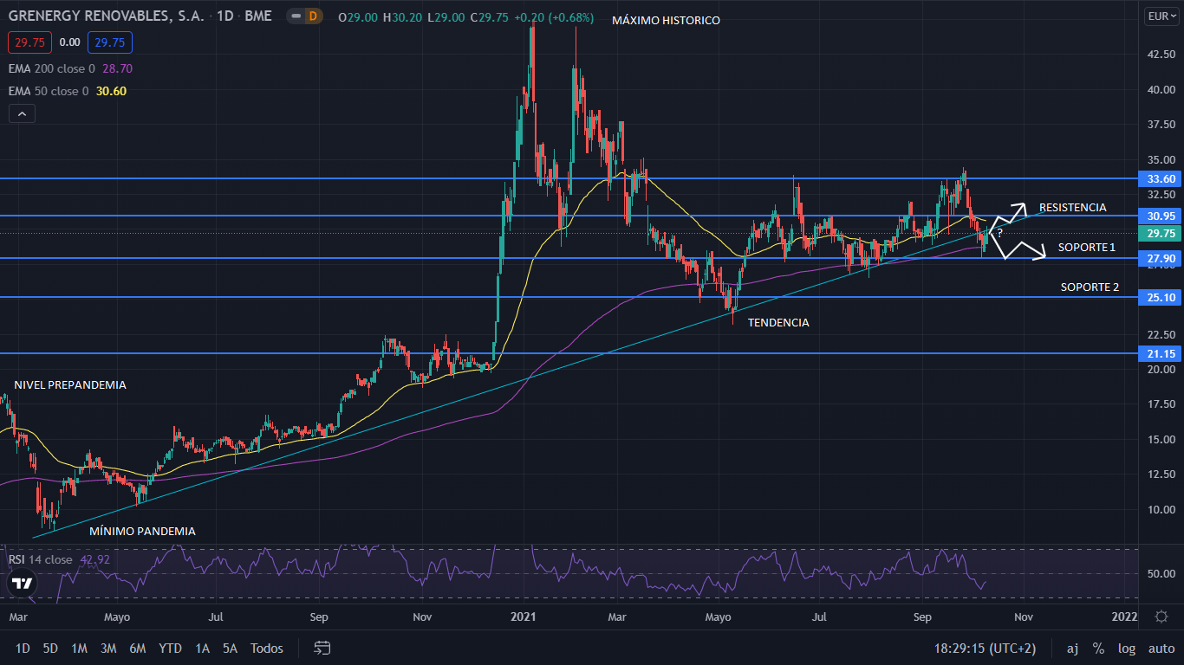Select the YTD time range

(x=170, y=648)
